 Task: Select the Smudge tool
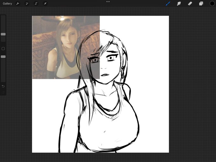(x=179, y=3)
